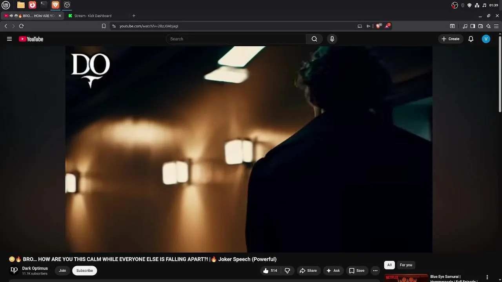This screenshot has height=282, width=502.
Task: Click the send-arrow icon in the address bar
Action: click(x=369, y=26)
